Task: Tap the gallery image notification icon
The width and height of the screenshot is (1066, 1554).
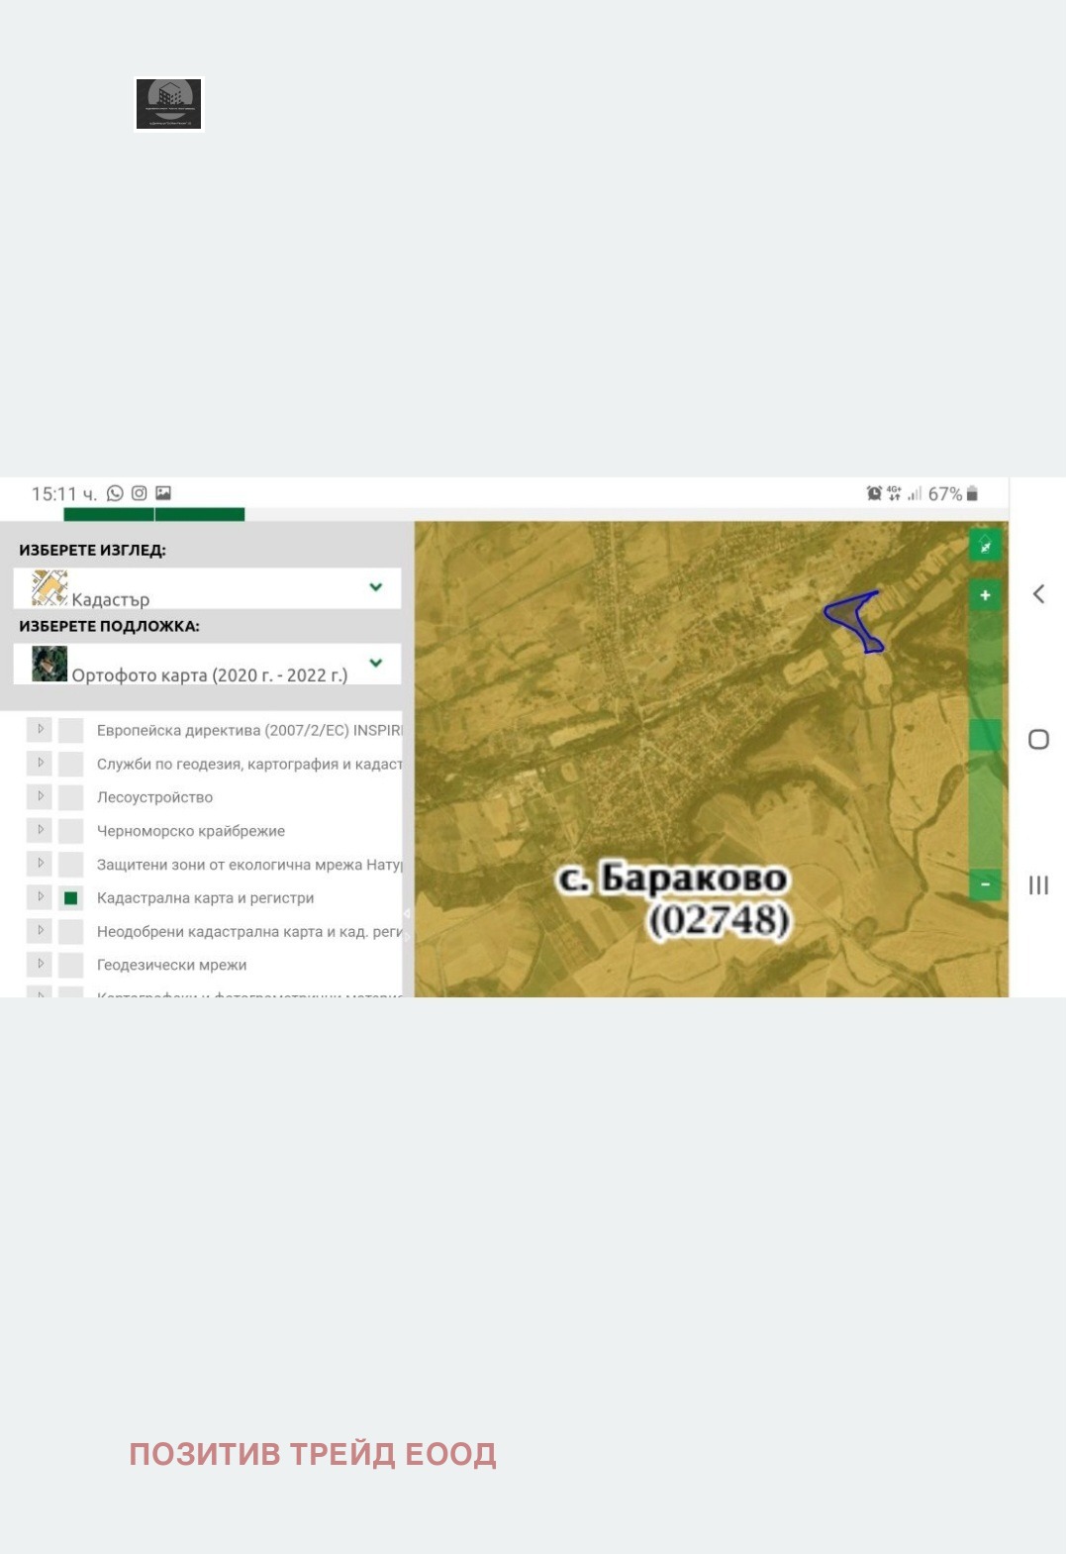Action: point(163,493)
